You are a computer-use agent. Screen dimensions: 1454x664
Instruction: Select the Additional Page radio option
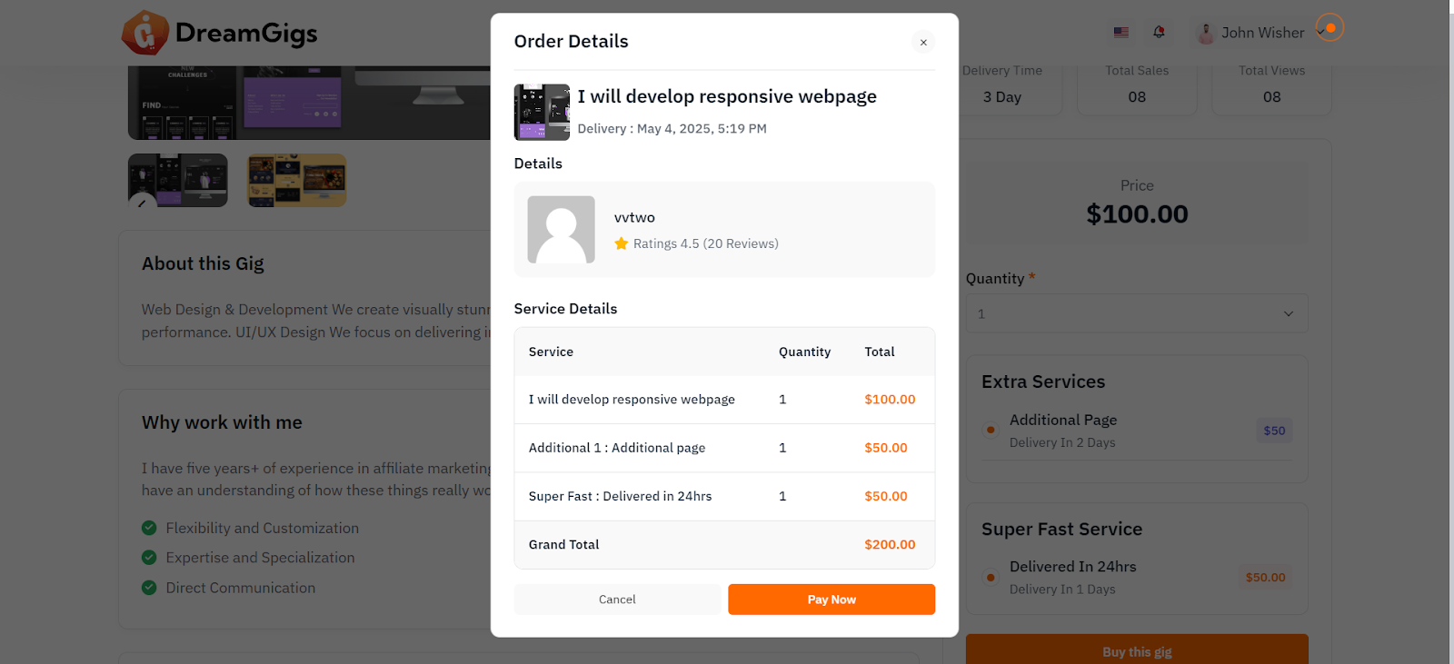pos(991,430)
